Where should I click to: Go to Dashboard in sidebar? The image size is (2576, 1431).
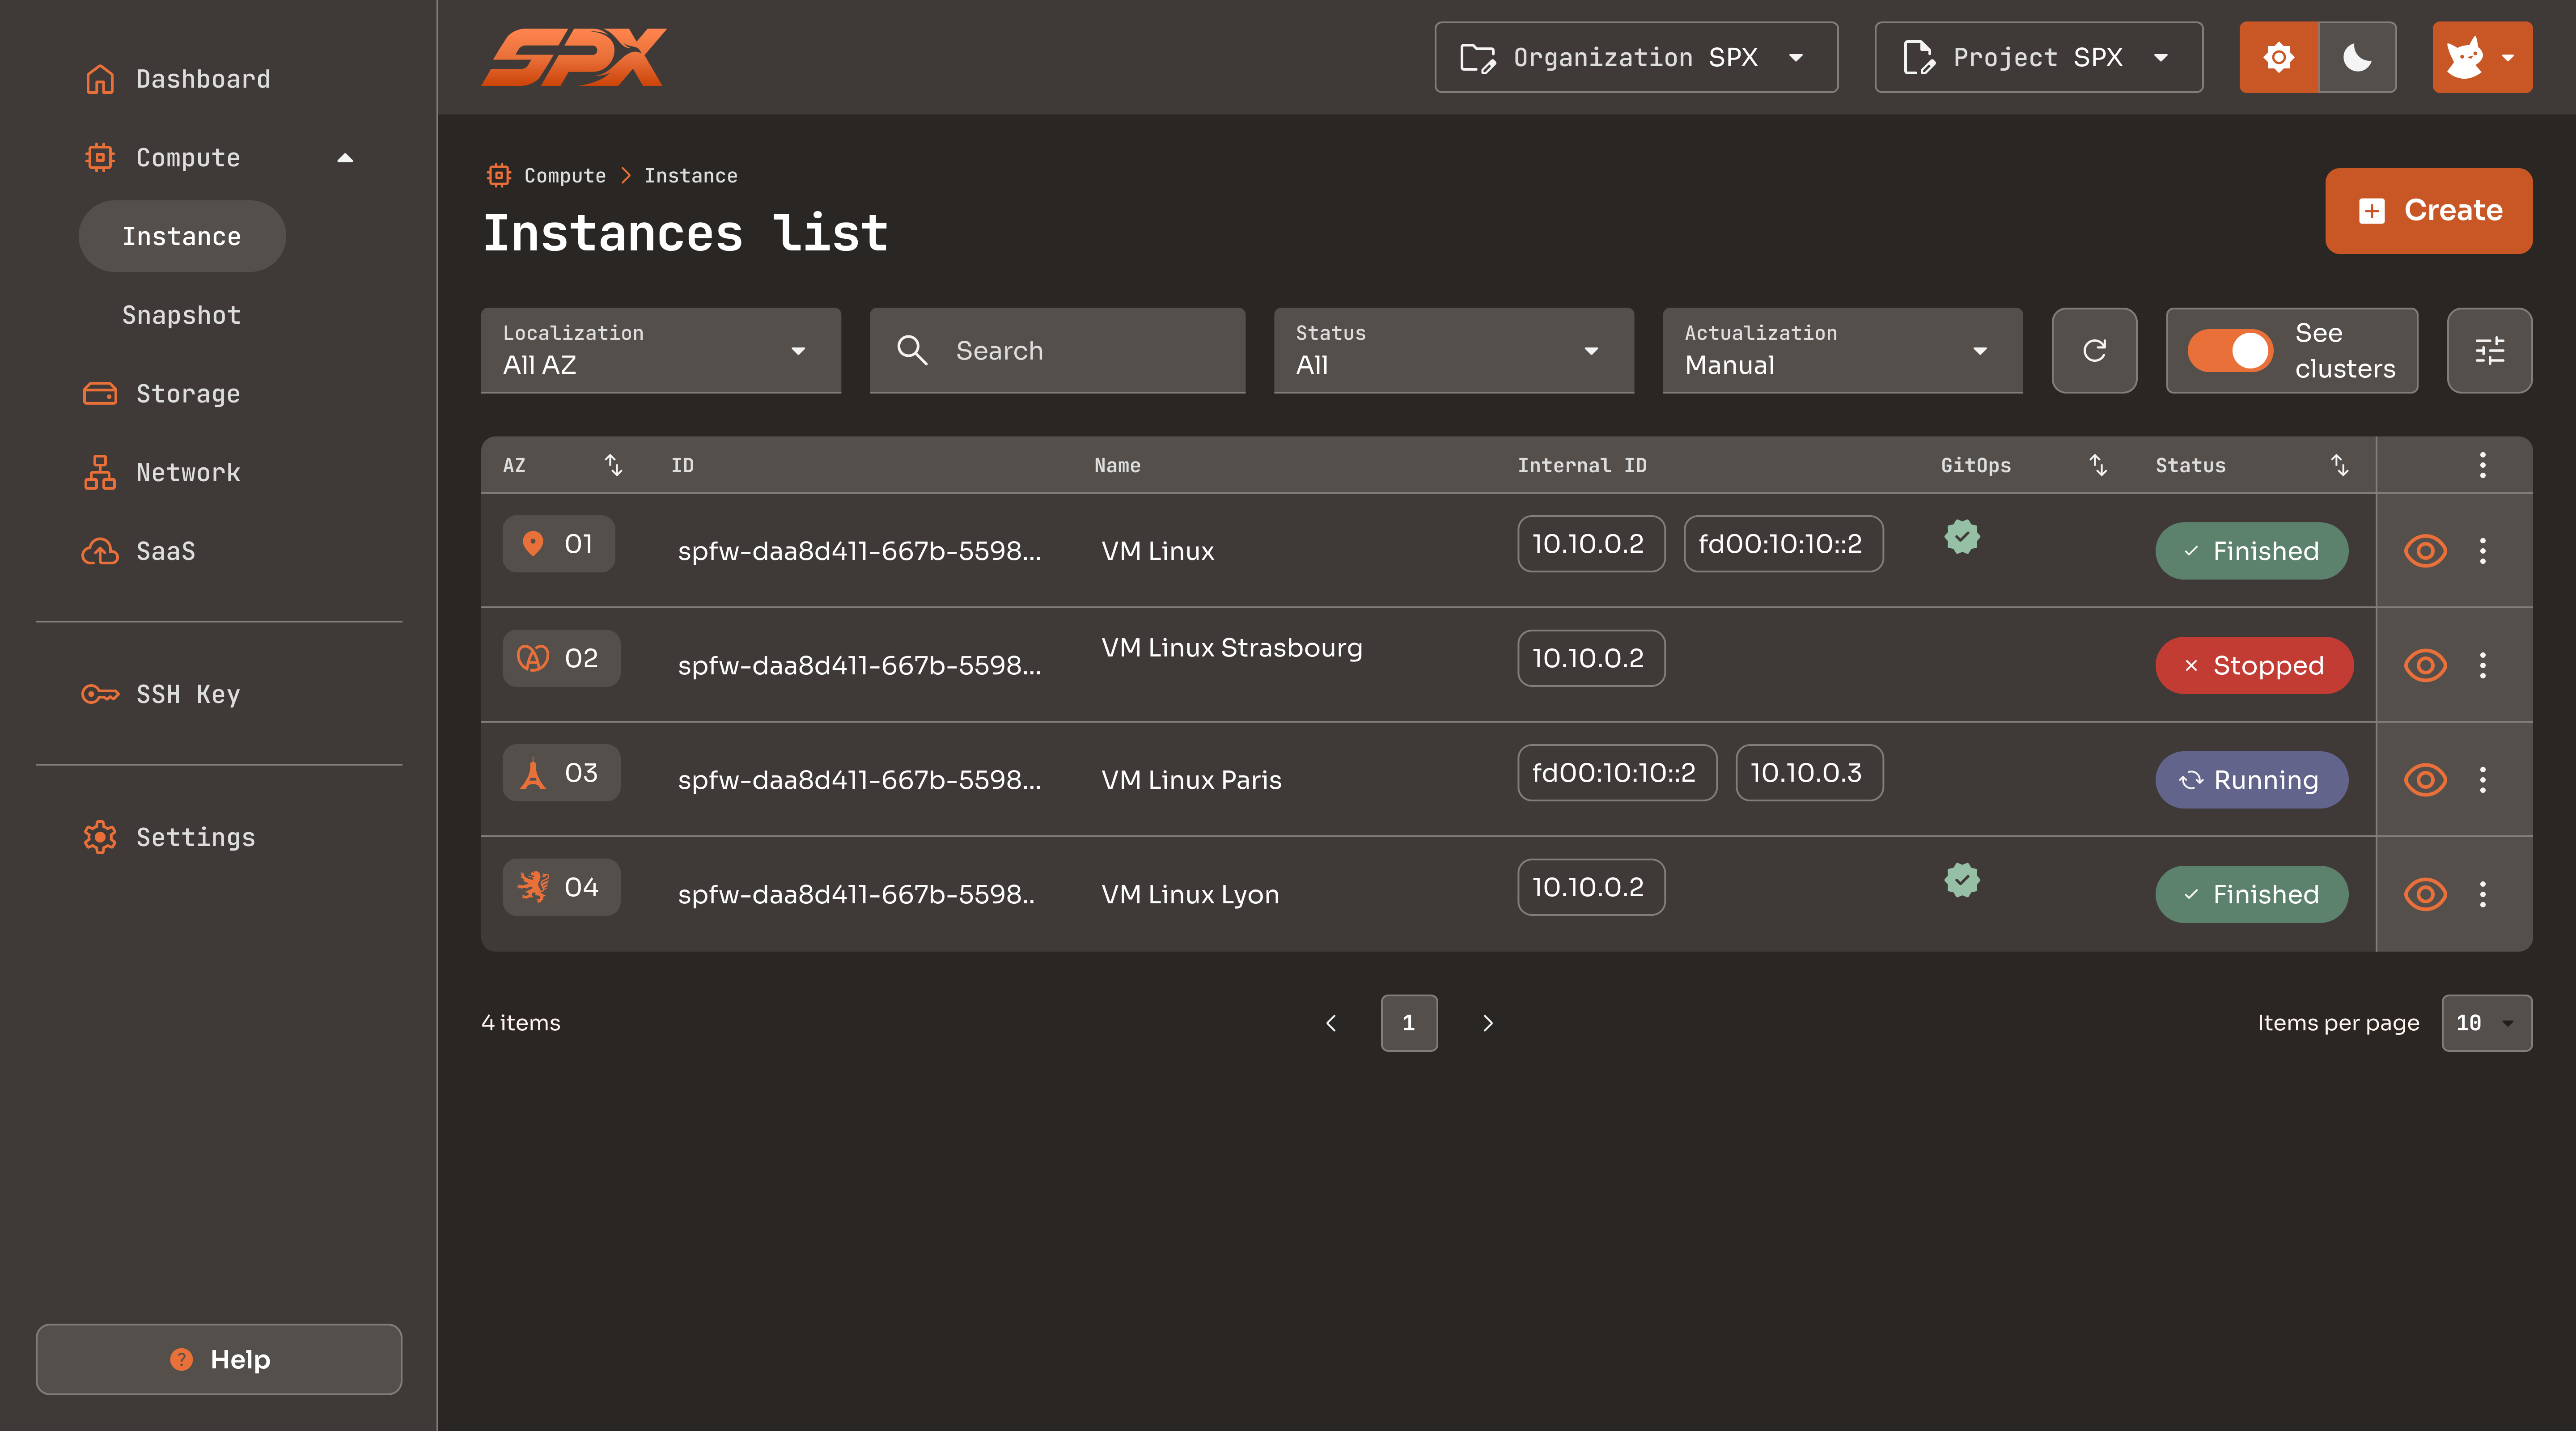tap(203, 79)
